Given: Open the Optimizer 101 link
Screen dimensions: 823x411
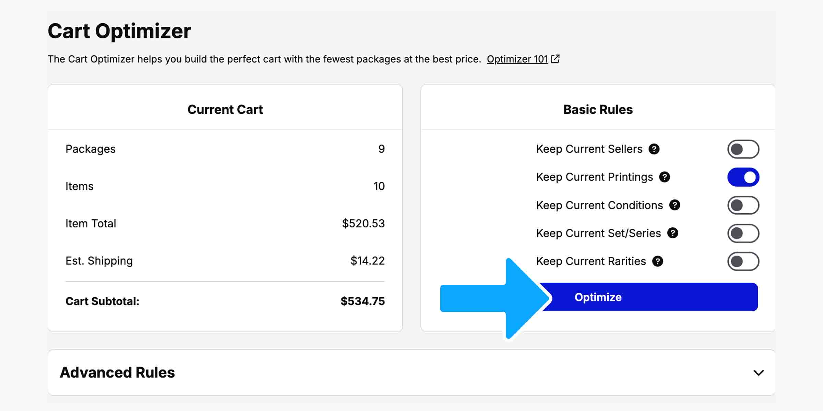Looking at the screenshot, I should (517, 59).
